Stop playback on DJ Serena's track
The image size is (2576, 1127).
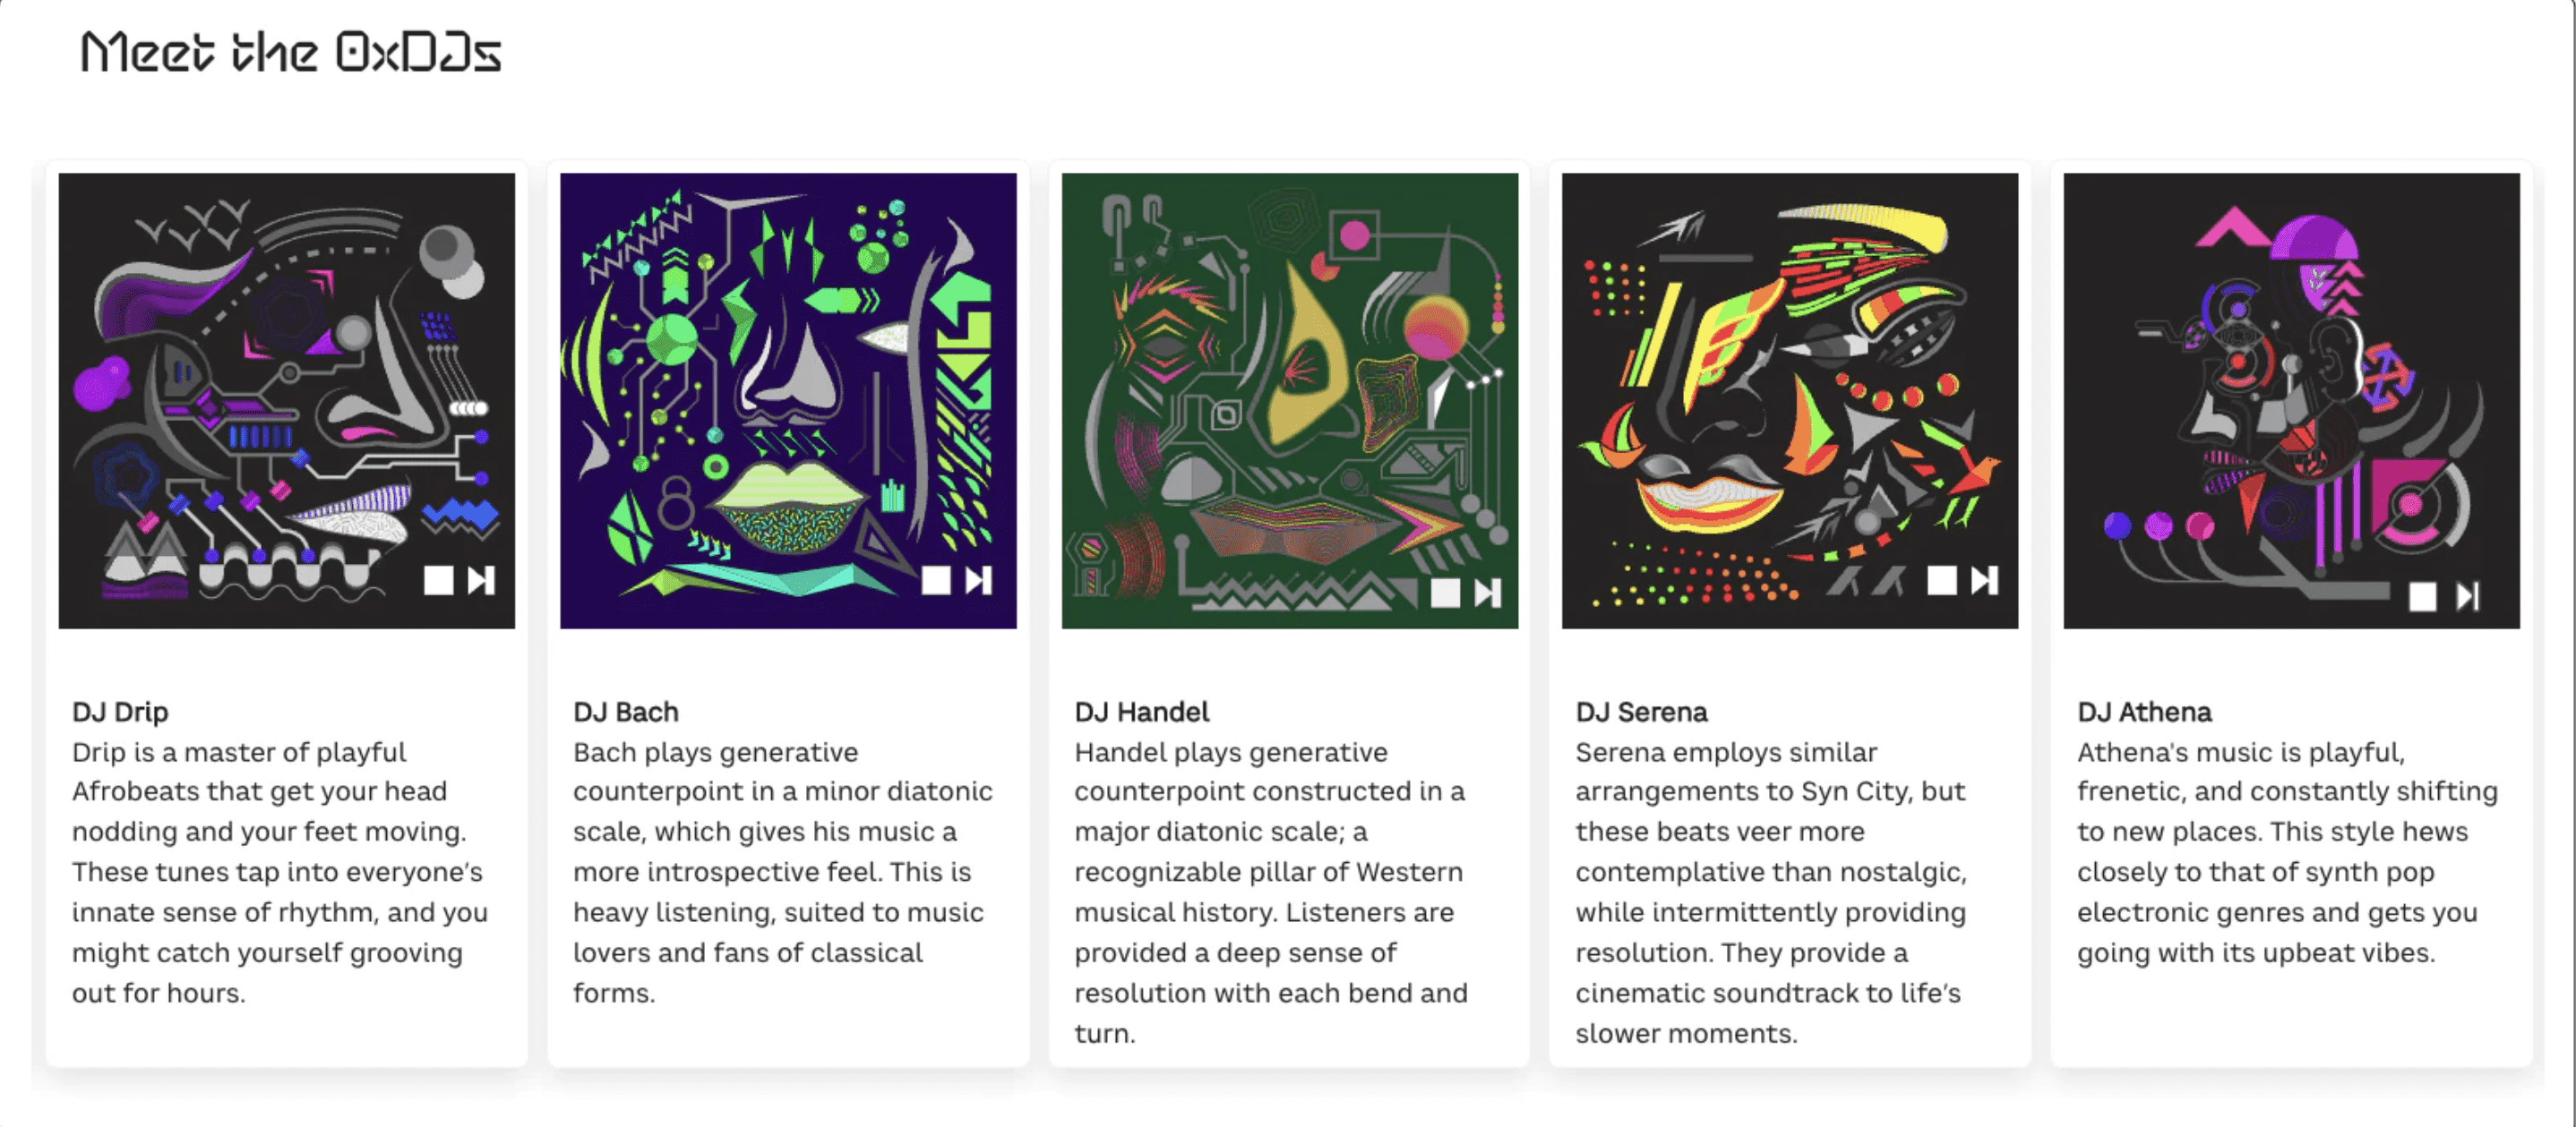tap(1942, 580)
